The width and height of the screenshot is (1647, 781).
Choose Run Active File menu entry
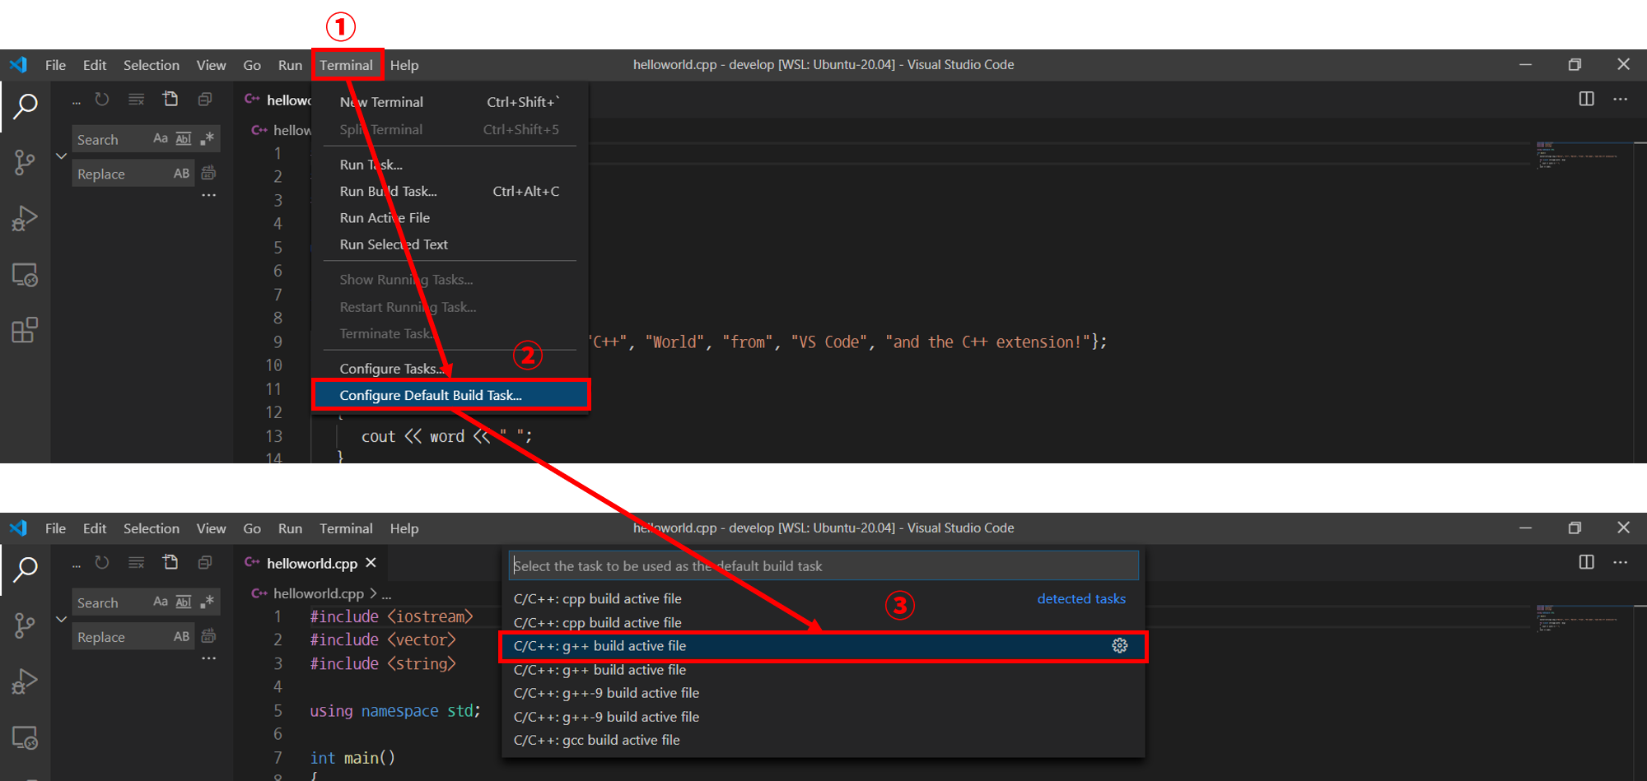click(450, 218)
